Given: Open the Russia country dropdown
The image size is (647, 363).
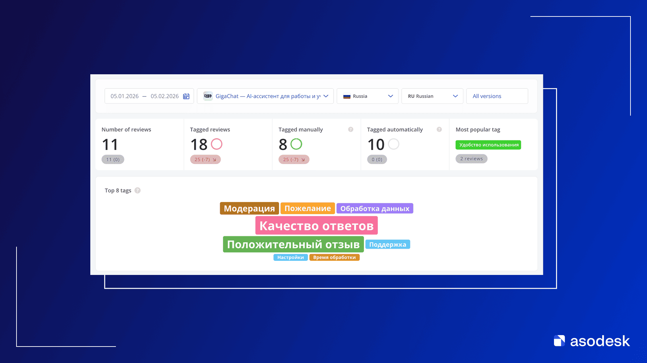Looking at the screenshot, I should pos(390,96).
